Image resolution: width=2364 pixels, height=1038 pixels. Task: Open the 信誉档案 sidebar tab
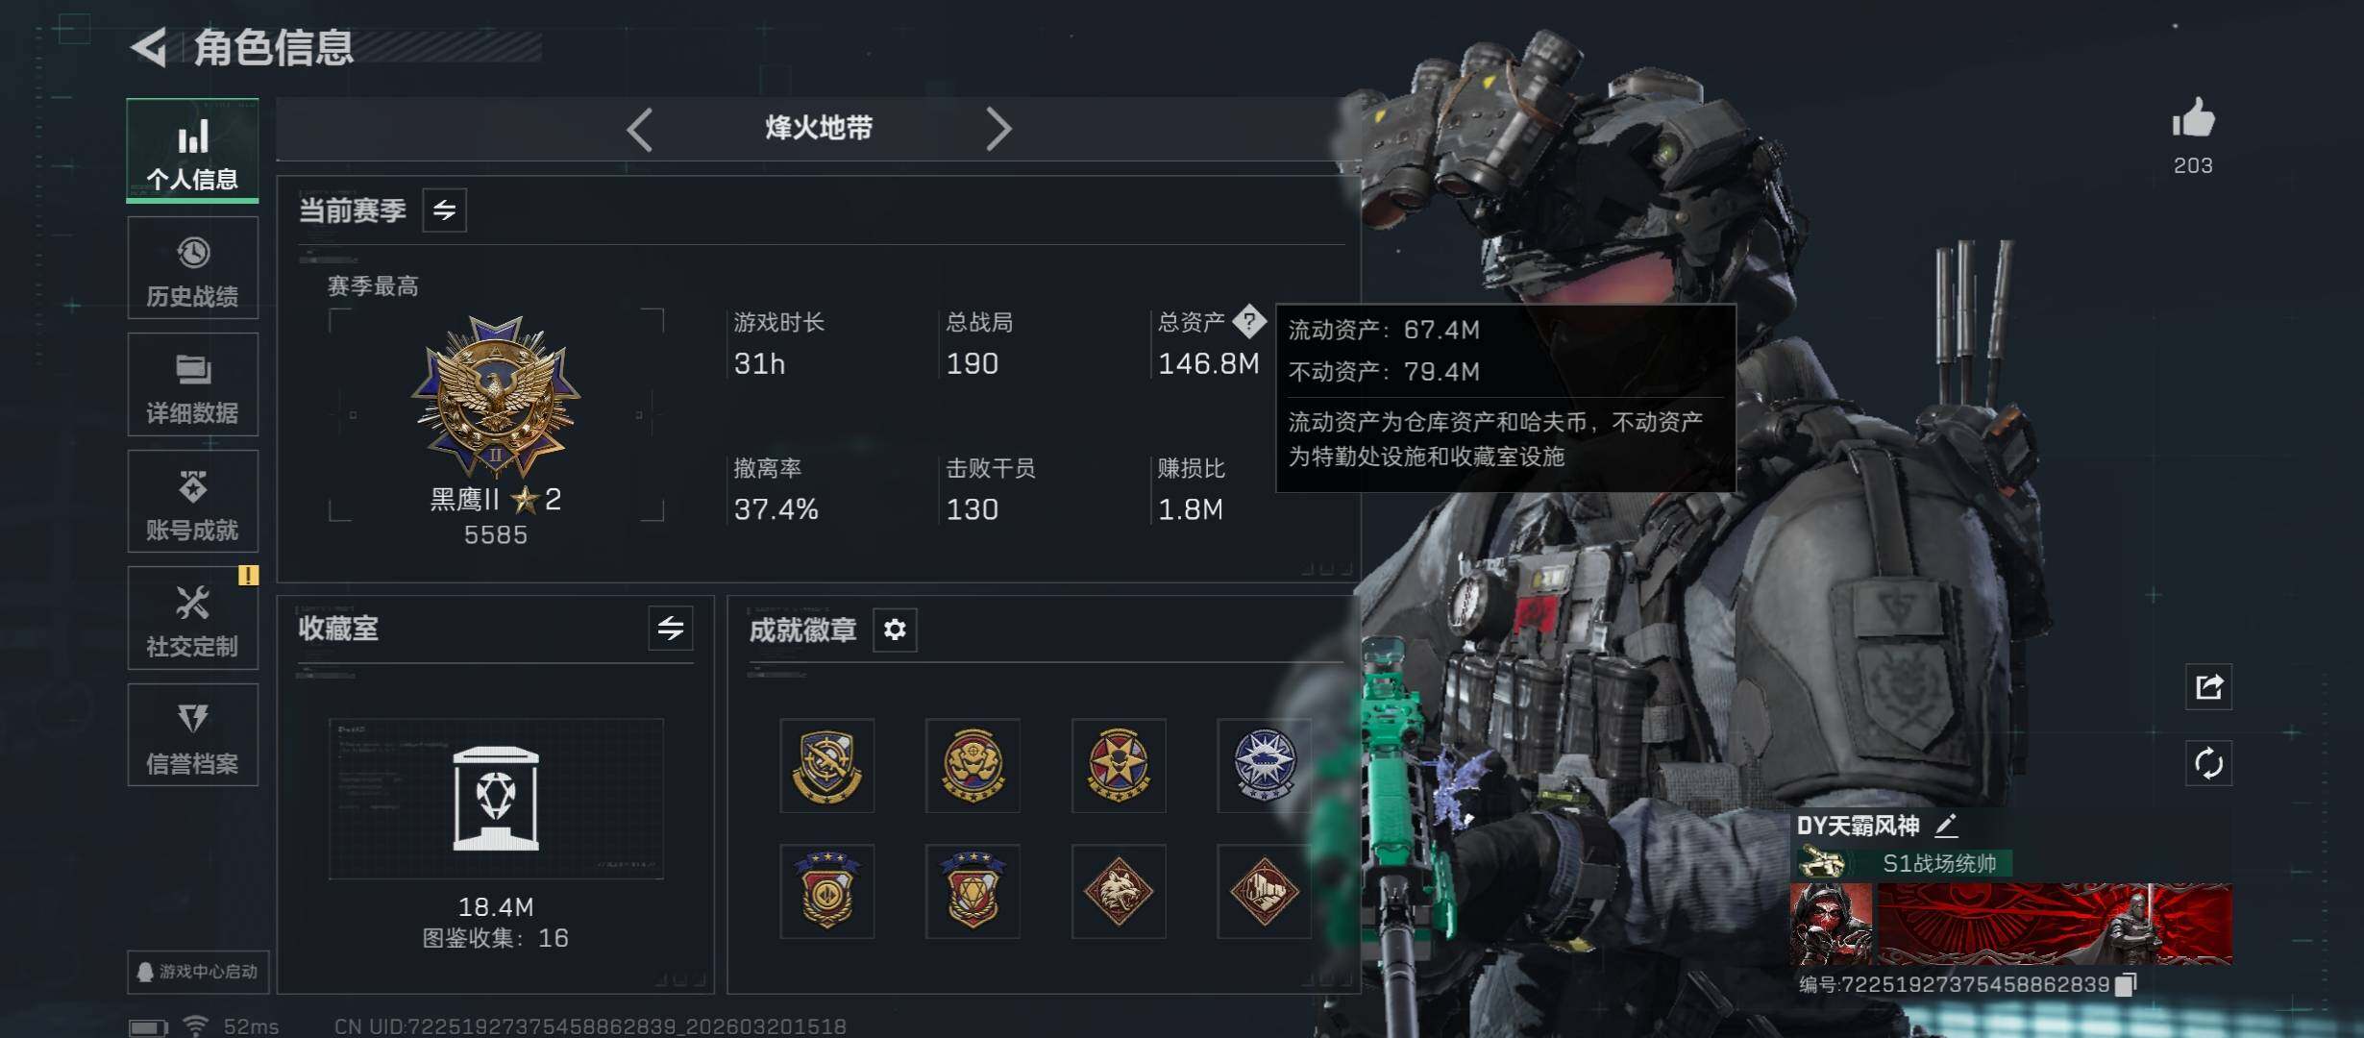pyautogui.click(x=193, y=735)
